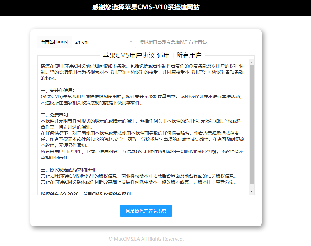Click the page title 感谢您选择苹果CMS-V10系搭建网站
This screenshot has height=246, width=311.
(x=146, y=7)
